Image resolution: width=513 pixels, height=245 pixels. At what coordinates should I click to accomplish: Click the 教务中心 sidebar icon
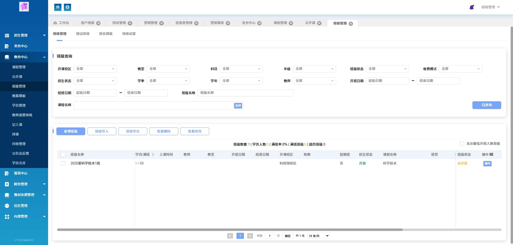point(7,57)
